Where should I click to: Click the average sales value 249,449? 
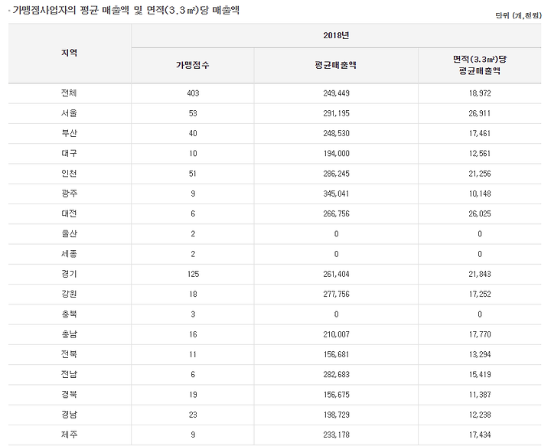336,93
